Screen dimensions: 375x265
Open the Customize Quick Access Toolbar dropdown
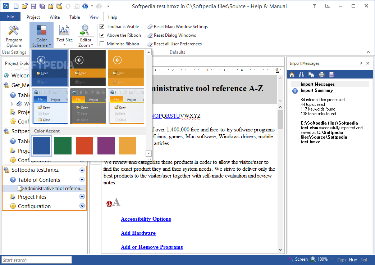108,6
